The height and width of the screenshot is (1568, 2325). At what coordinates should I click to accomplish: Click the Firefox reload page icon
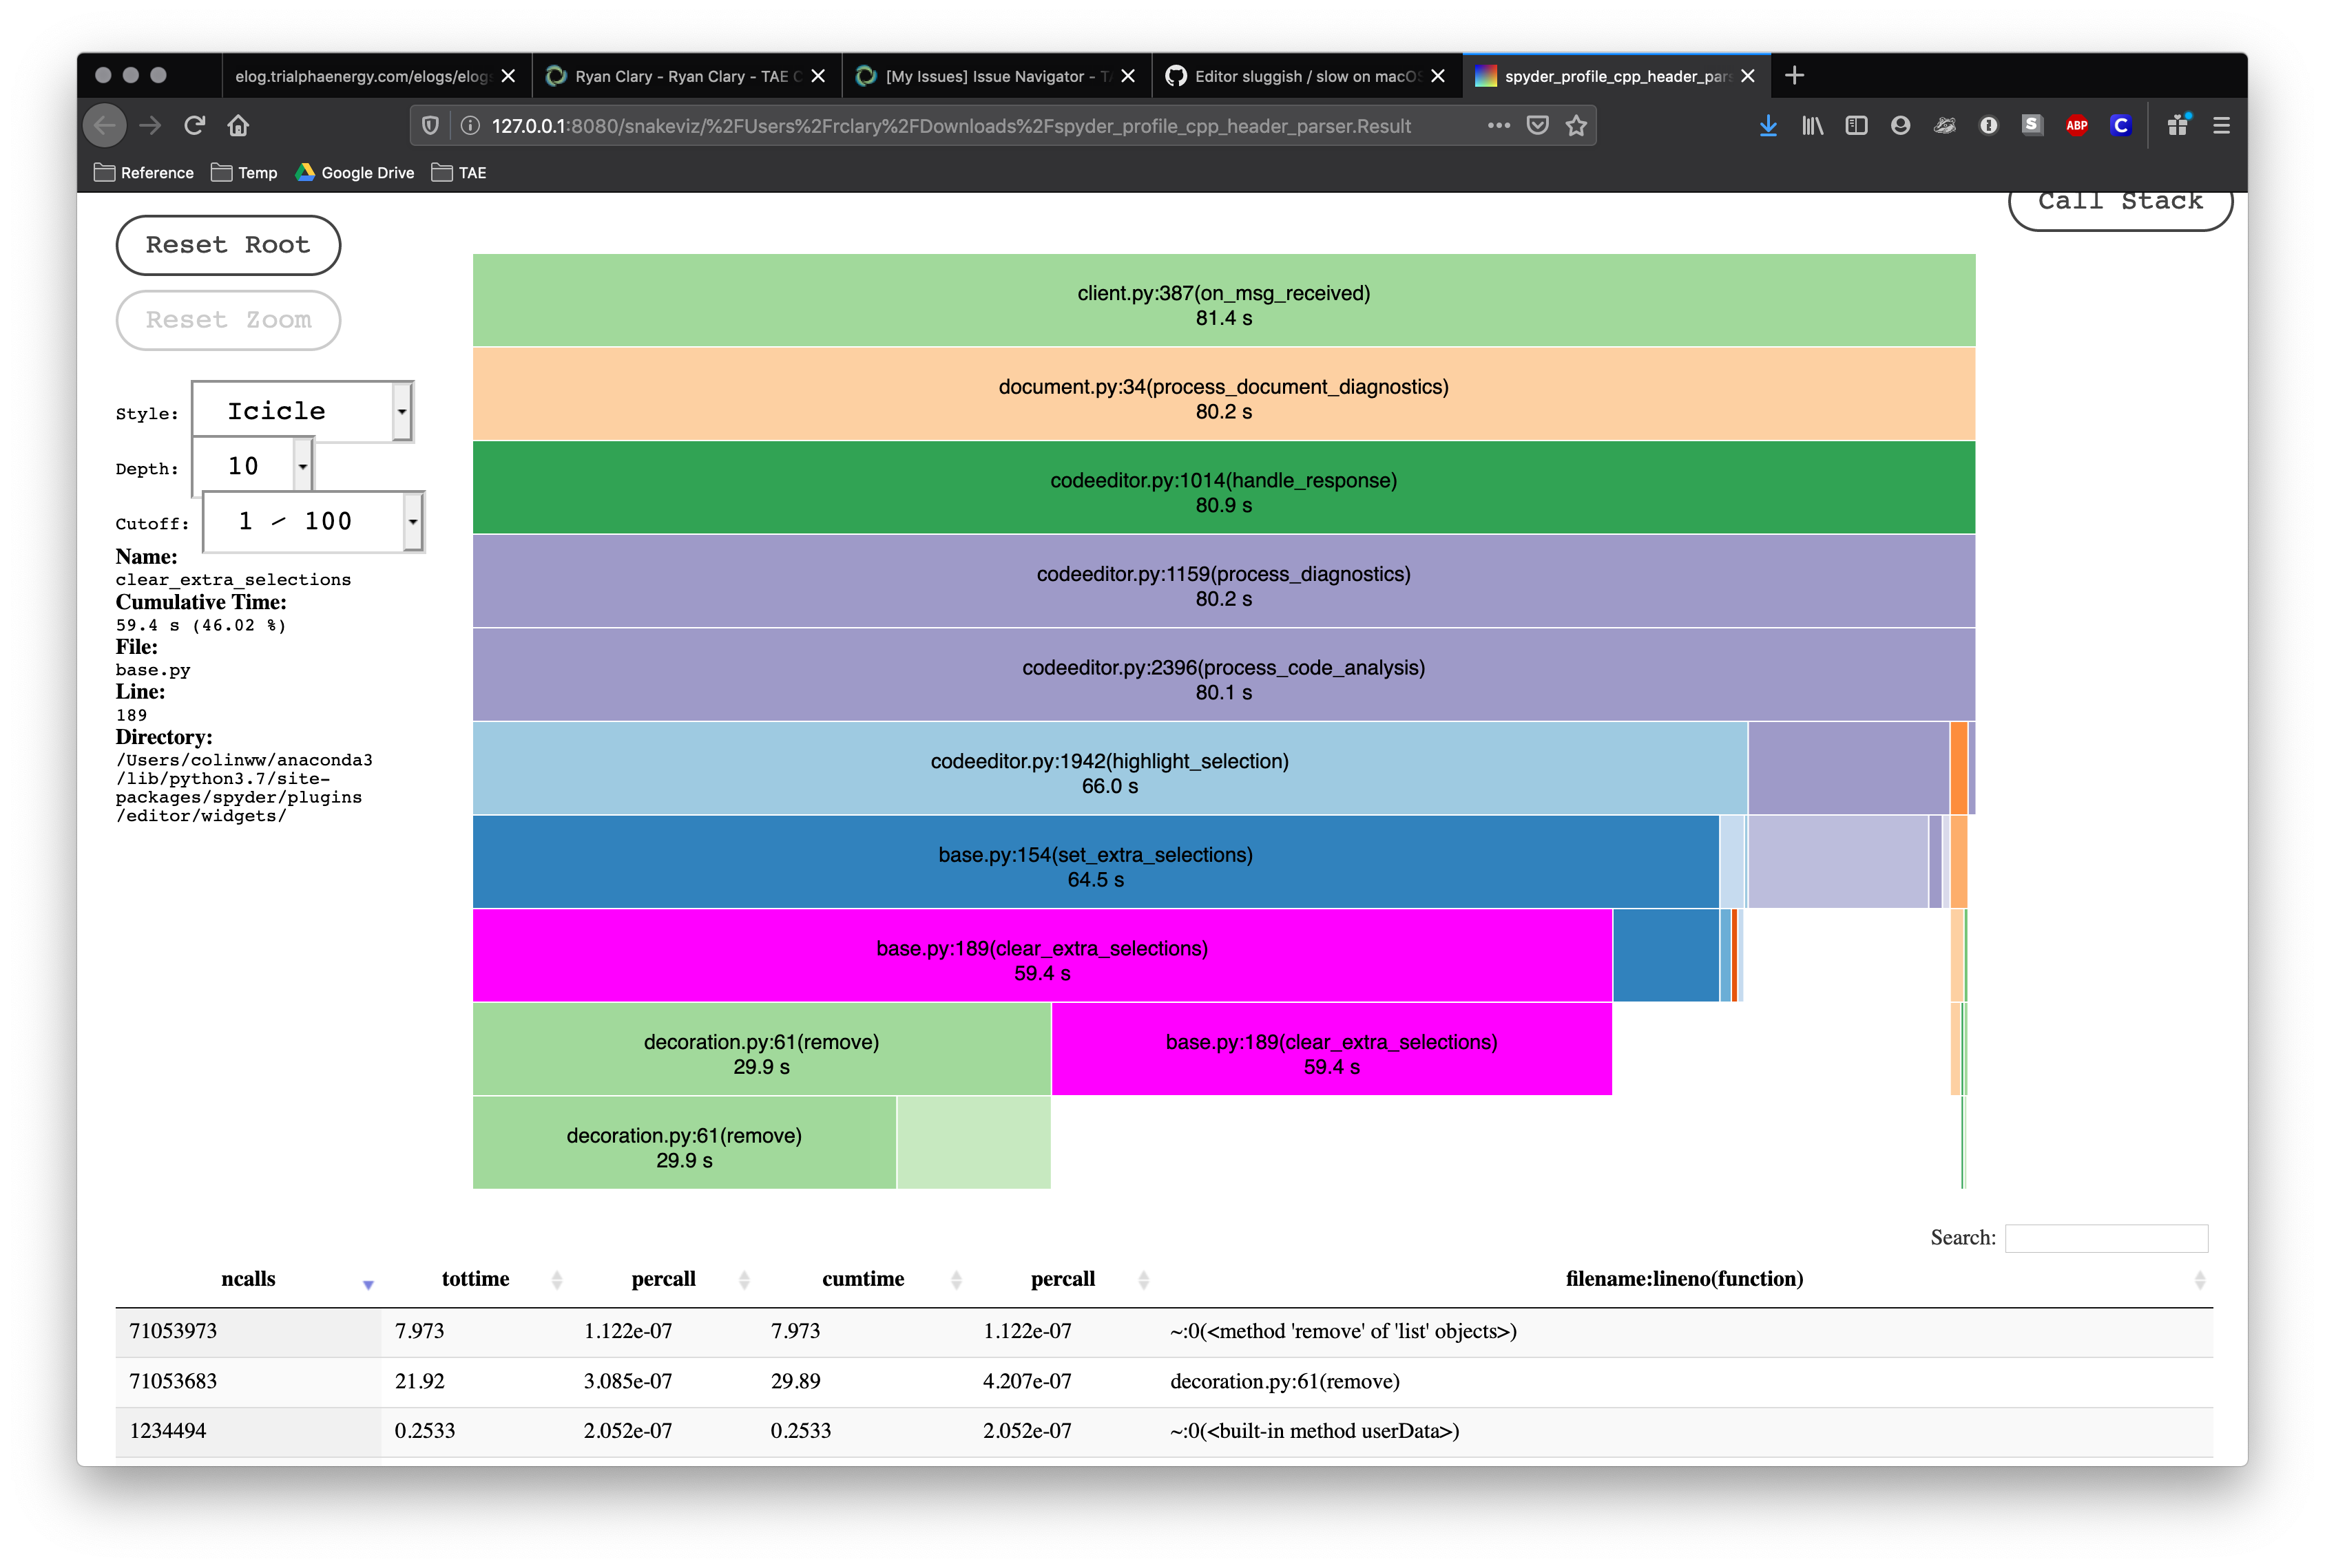194,125
